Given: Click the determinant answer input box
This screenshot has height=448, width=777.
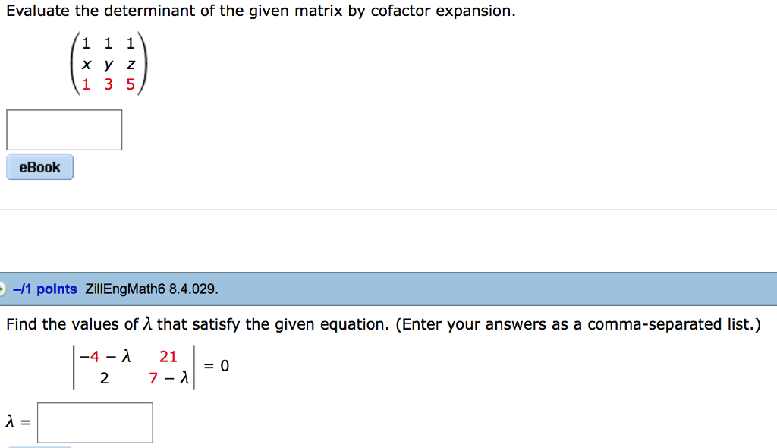Looking at the screenshot, I should [x=64, y=130].
